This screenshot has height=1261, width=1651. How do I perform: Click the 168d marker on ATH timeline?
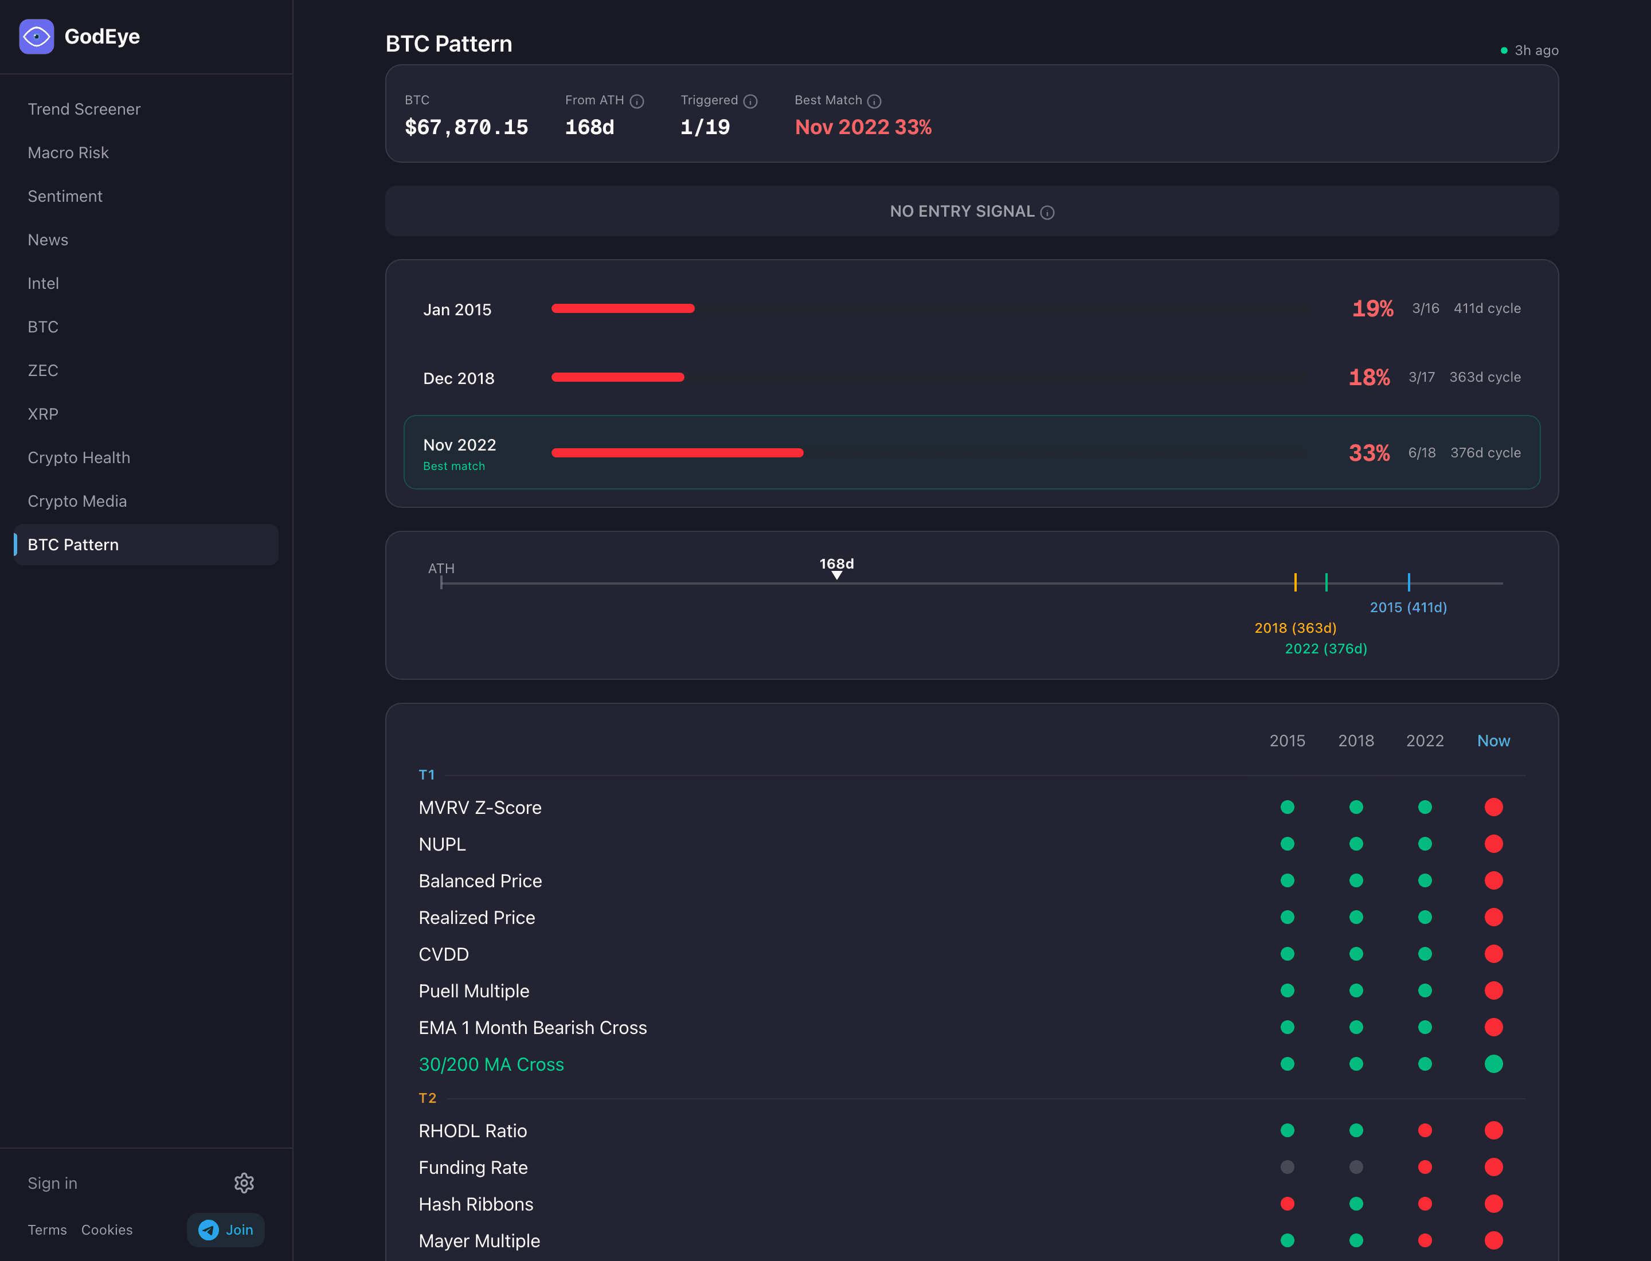coord(836,574)
